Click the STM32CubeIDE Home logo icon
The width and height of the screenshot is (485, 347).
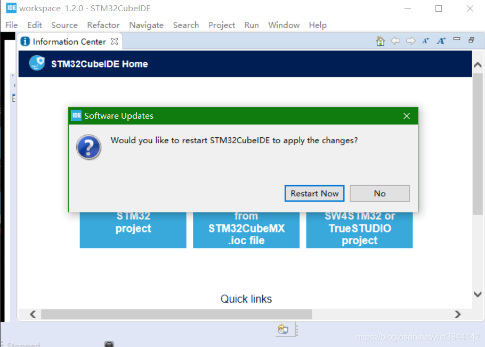tap(37, 63)
